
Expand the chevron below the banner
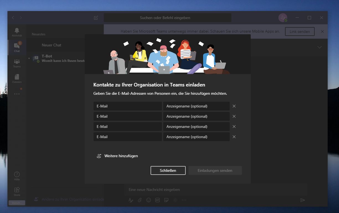(320, 47)
